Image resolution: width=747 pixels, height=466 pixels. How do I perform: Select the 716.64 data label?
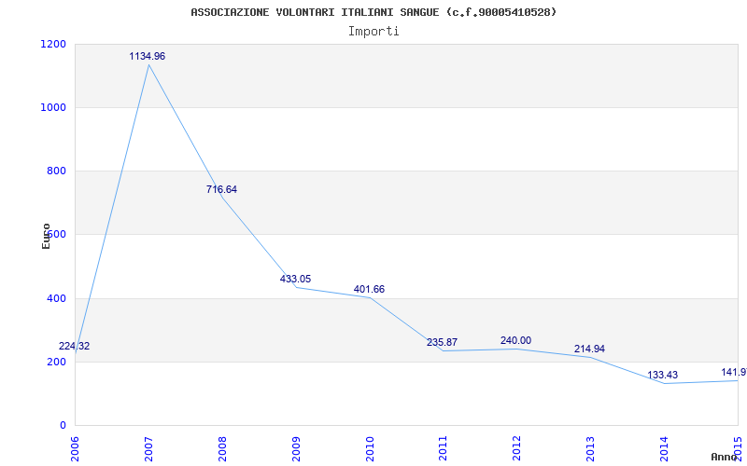(x=221, y=189)
